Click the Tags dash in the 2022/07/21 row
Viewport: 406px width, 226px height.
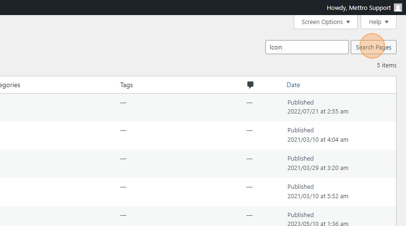(123, 103)
